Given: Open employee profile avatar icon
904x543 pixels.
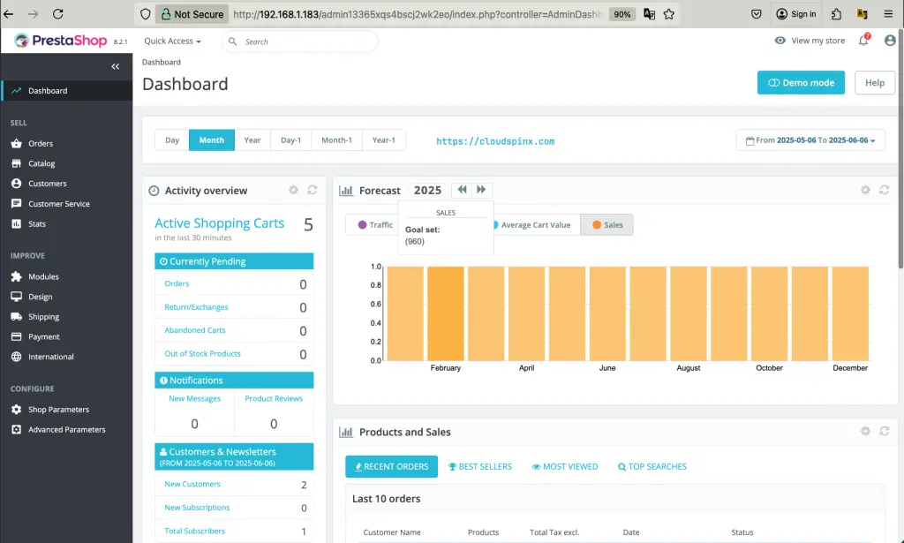Looking at the screenshot, I should 889,41.
